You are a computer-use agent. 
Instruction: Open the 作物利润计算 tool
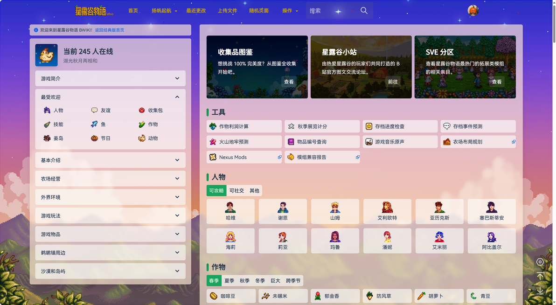(x=244, y=126)
